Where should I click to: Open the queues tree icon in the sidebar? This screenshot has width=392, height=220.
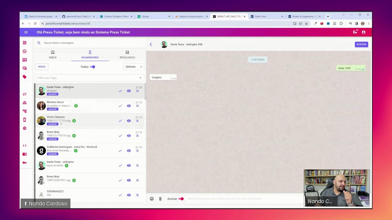click(24, 111)
